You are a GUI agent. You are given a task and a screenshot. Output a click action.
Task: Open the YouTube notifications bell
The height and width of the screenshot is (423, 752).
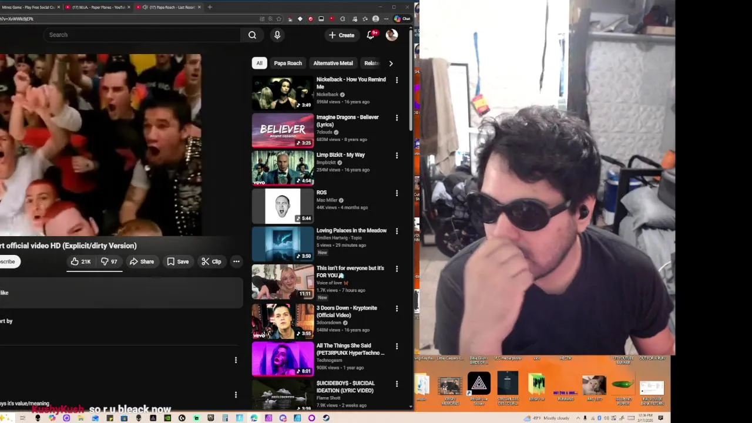point(371,35)
